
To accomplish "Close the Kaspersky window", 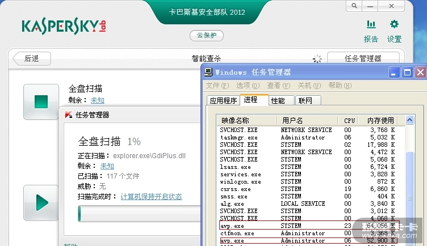I will tap(391, 6).
